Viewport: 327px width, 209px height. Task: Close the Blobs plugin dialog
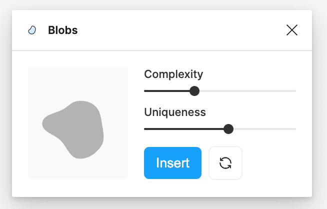[292, 30]
